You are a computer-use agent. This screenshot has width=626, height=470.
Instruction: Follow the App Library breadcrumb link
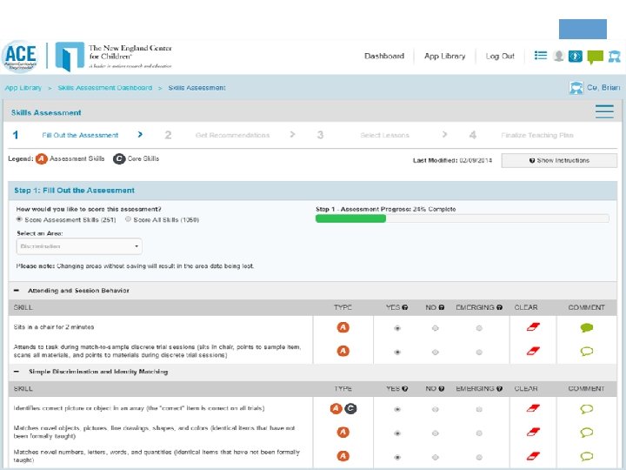tap(23, 88)
